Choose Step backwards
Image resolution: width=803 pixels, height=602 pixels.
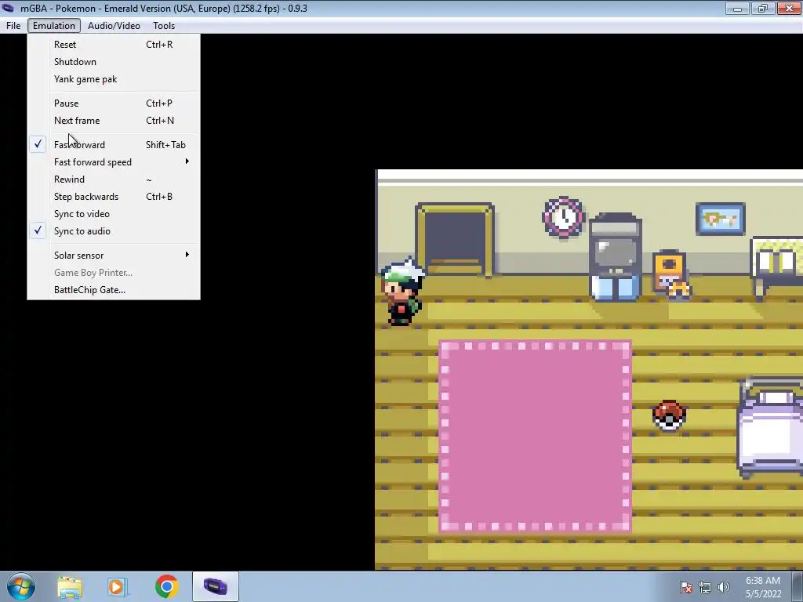(x=114, y=197)
